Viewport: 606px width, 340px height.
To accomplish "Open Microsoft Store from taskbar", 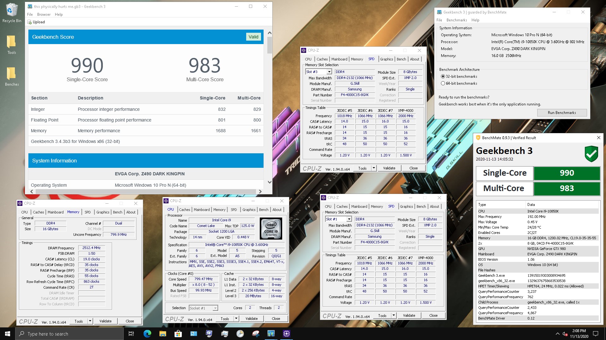I will click(x=178, y=334).
